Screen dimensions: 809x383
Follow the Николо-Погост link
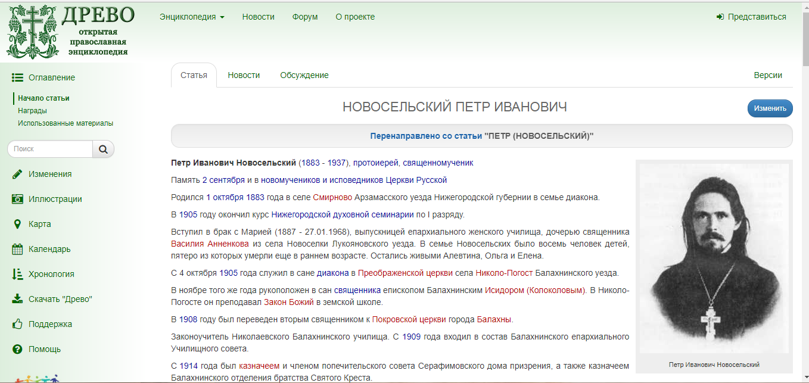[x=504, y=273]
